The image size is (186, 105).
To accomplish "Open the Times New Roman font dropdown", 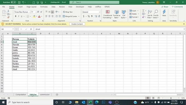I will click(30, 12).
